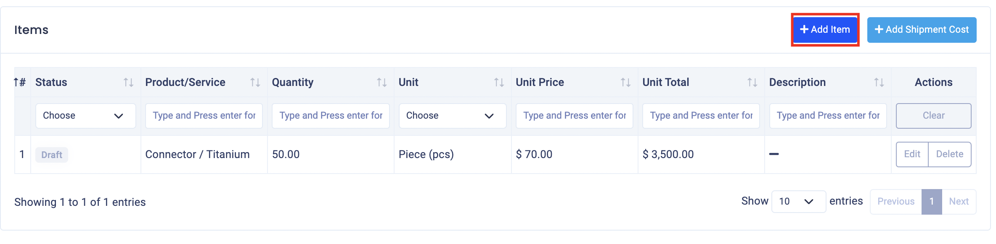The height and width of the screenshot is (244, 996).
Task: Sort by the # column arrow
Action: click(x=16, y=82)
